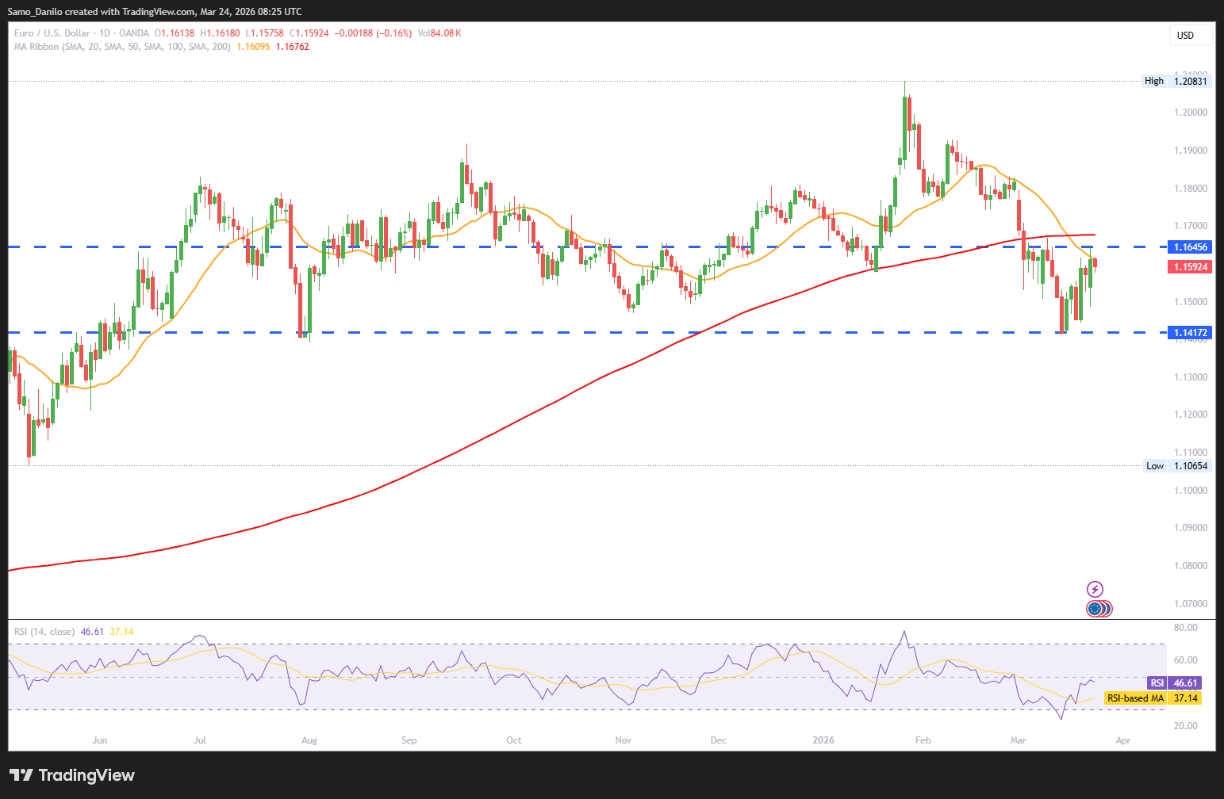Select the 2026 label on time axis

tap(823, 740)
